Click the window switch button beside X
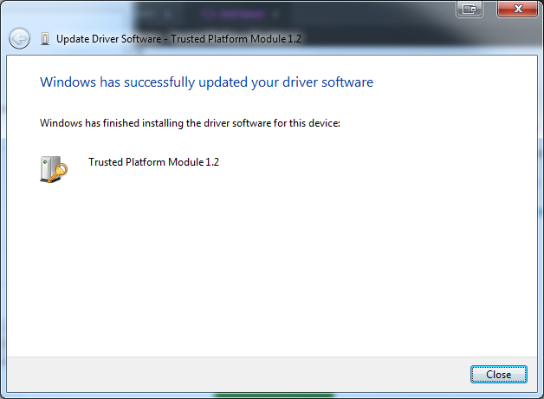 (470, 9)
